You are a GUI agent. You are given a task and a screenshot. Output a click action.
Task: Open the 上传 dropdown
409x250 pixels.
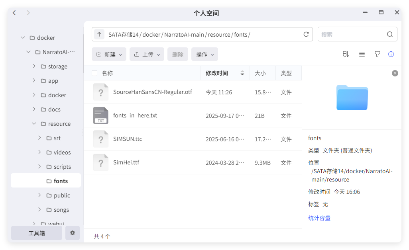[147, 54]
